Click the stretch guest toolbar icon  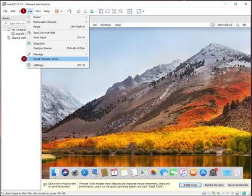click(x=139, y=11)
